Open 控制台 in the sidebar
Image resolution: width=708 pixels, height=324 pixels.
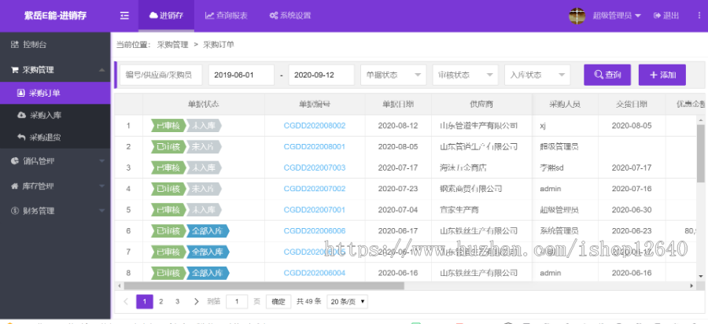point(55,44)
